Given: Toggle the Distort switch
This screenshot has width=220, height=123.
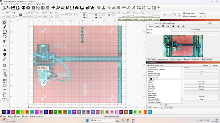Looking at the screenshot, I should 96,17.
